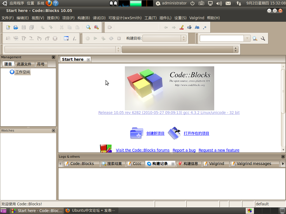Click the Rebuild icon
This screenshot has width=286, height=214.
click(111, 38)
